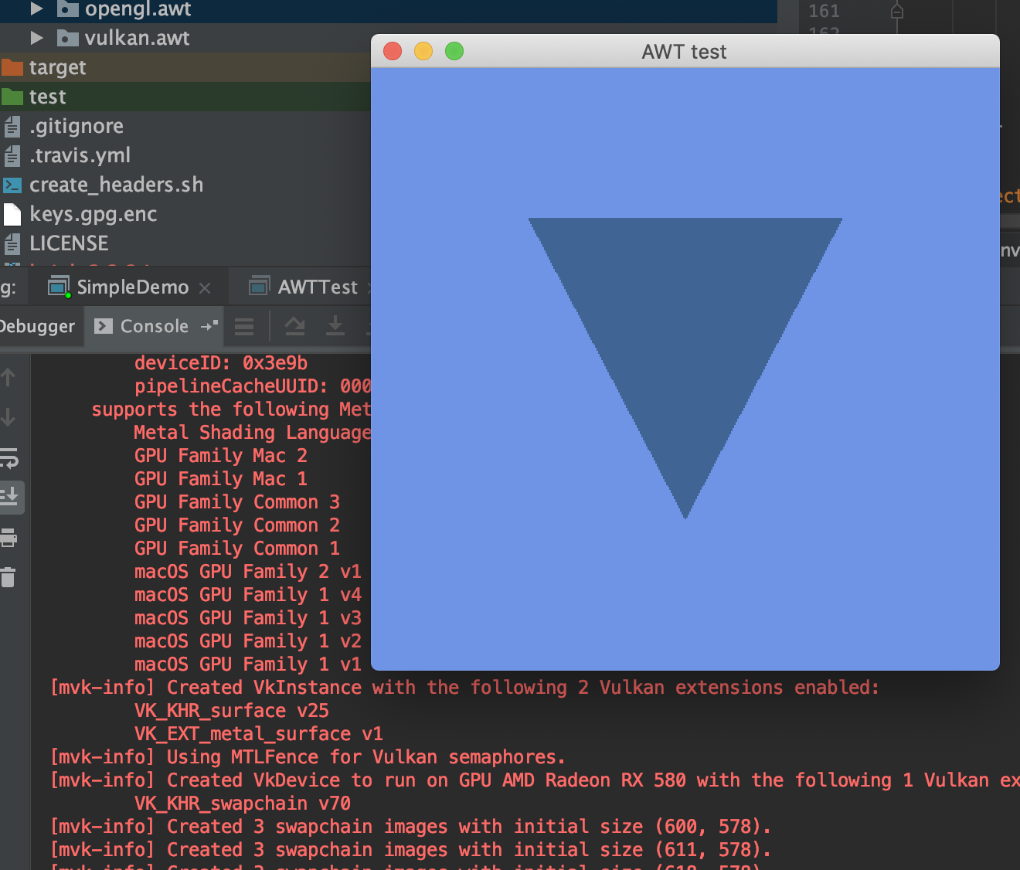The width and height of the screenshot is (1020, 870).
Task: Click the down arrow stack trace navigation icon
Action: tap(10, 416)
